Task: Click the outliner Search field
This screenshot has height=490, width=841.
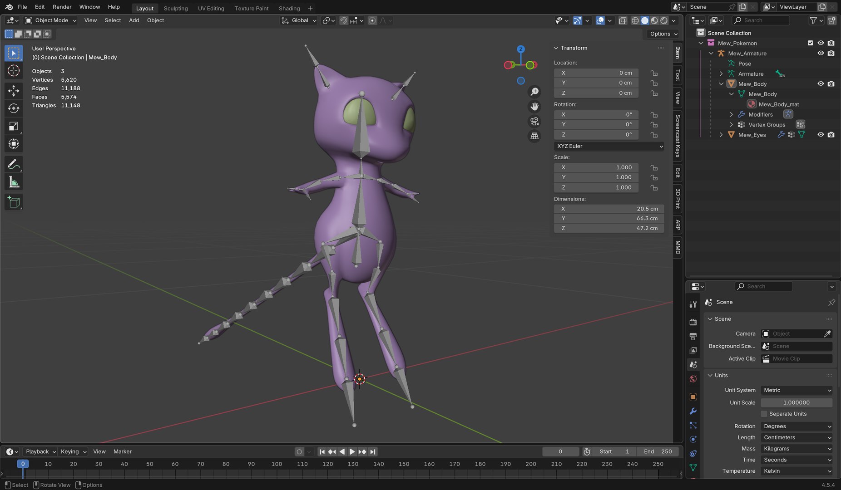Action: pyautogui.click(x=761, y=20)
